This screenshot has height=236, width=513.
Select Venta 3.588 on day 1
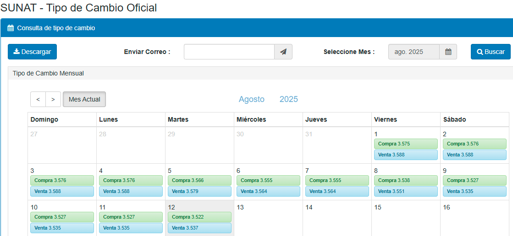coord(406,155)
